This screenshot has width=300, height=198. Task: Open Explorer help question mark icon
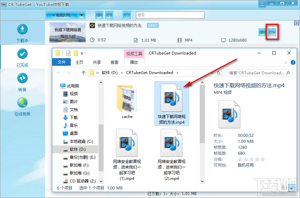click(x=293, y=62)
